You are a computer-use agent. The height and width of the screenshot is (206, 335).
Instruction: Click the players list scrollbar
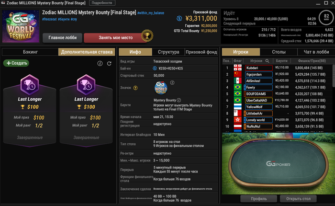(334, 76)
